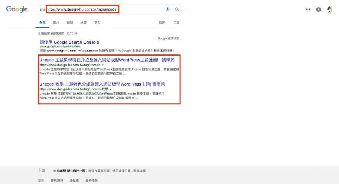339x184 pixels.
Task: Open the 工具 menu
Action: pyautogui.click(x=176, y=23)
